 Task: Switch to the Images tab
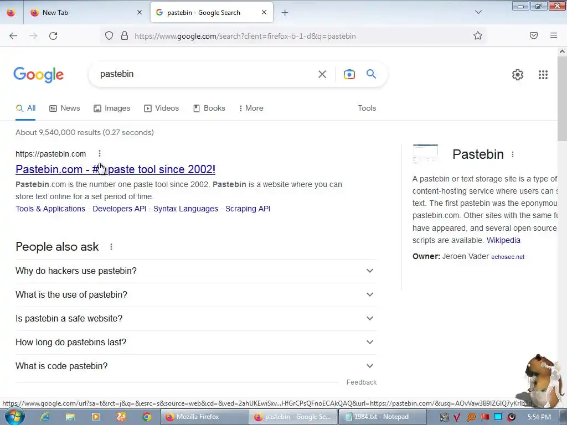pos(112,108)
